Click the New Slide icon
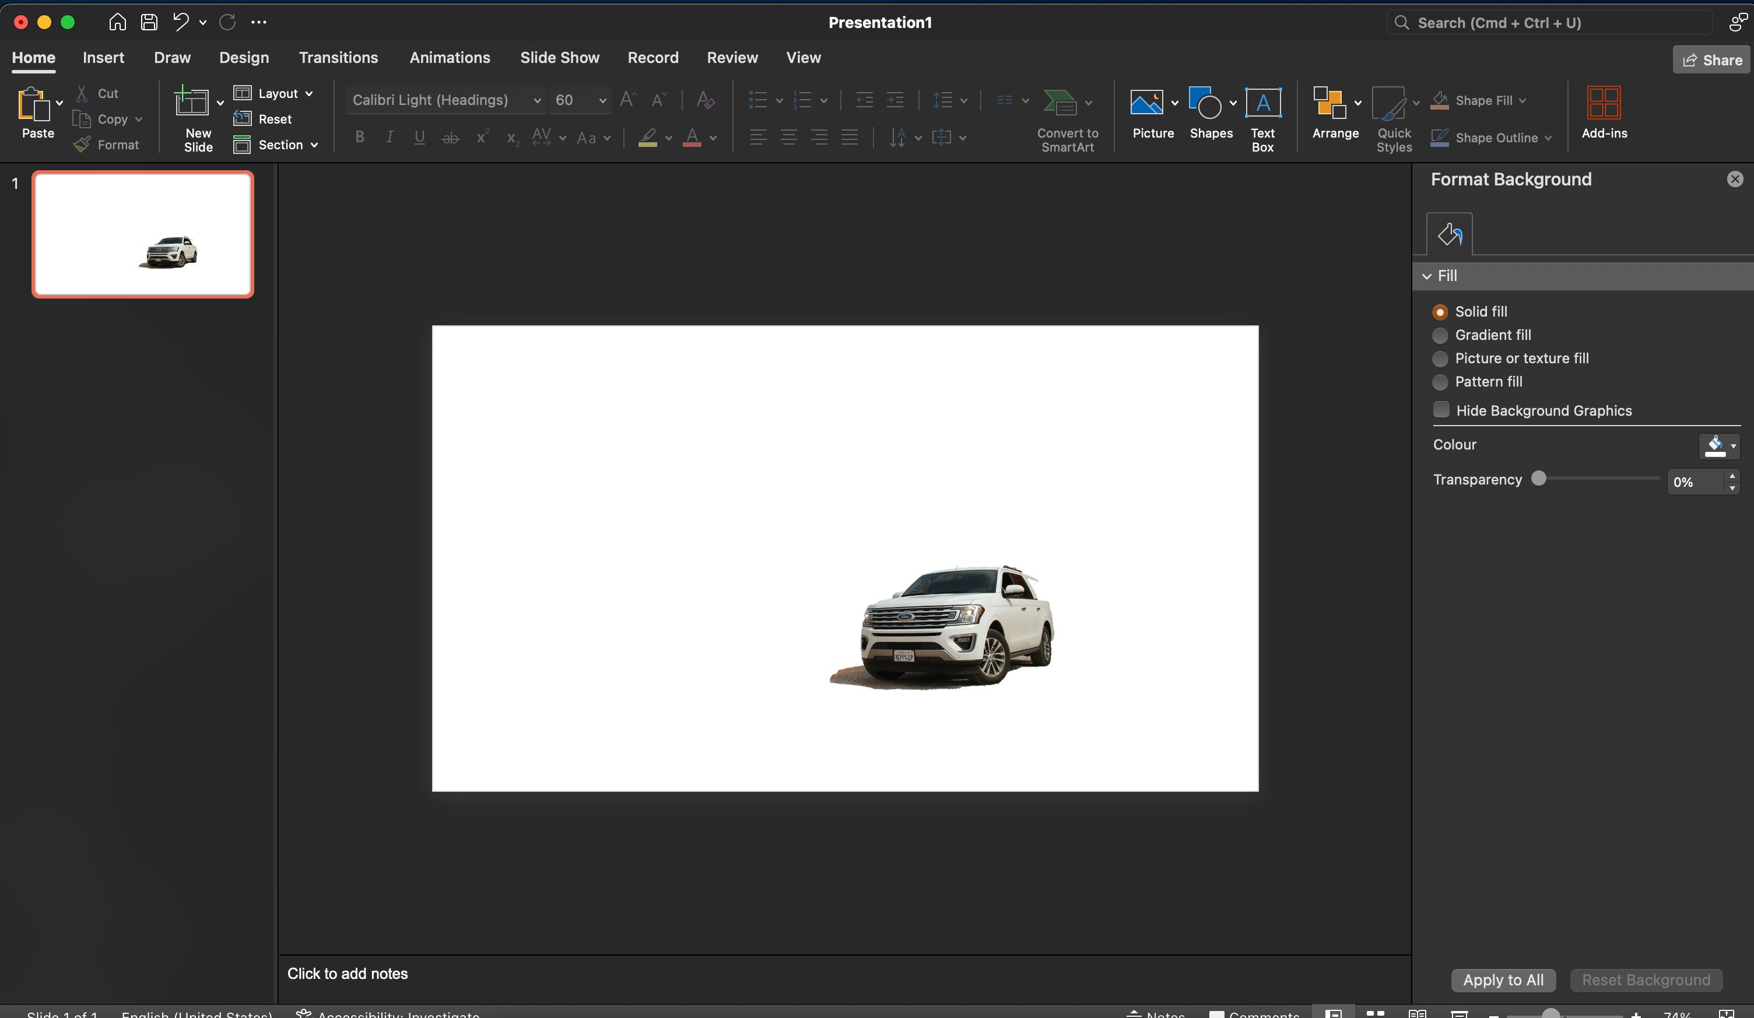The height and width of the screenshot is (1018, 1754). 191,103
